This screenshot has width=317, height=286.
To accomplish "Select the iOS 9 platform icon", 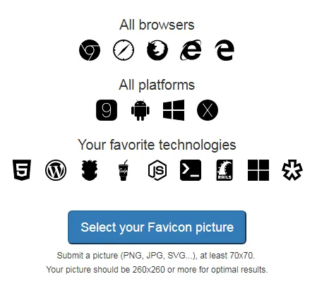I will click(107, 110).
